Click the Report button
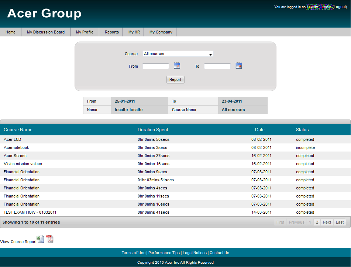This screenshot has height=267, width=351. [175, 80]
